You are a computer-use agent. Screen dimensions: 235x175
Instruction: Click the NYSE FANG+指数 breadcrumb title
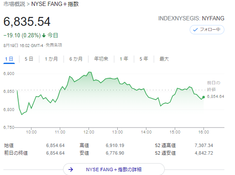tap(55, 4)
